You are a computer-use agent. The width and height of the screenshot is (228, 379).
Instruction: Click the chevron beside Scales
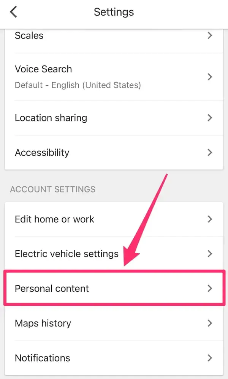pos(210,36)
